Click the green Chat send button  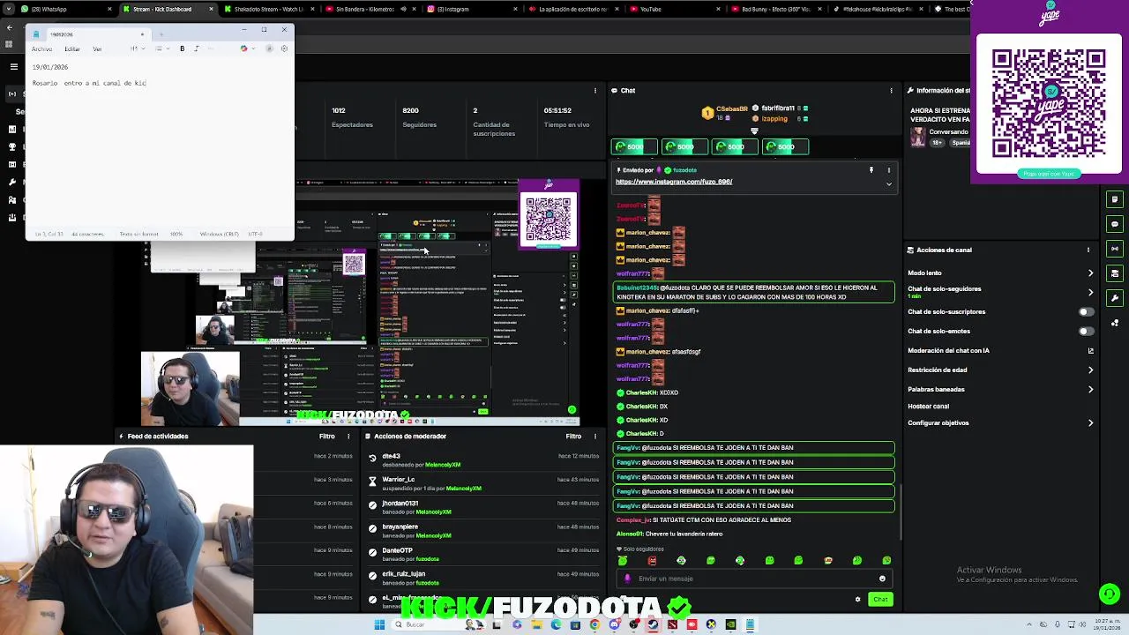coord(880,600)
